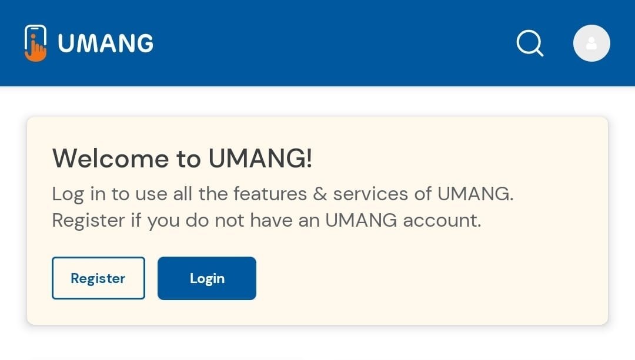Click the UMANG phone-and-hand logo icon
The height and width of the screenshot is (360, 635).
(x=35, y=43)
